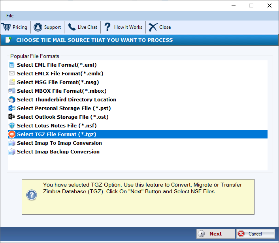Minimize the application window

[x=234, y=6]
